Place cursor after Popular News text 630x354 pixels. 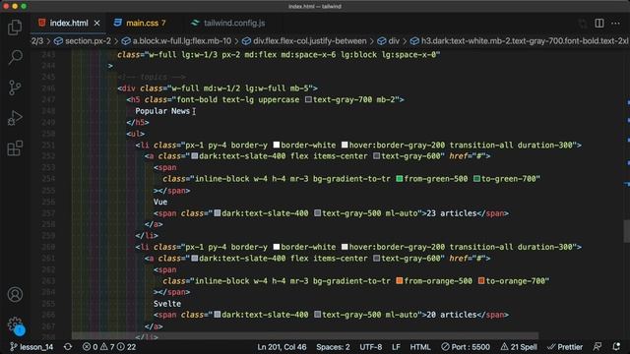coord(190,111)
